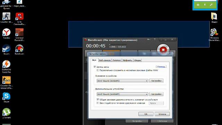Launch Counter-Strike Global Offensive shortcut

point(6,83)
